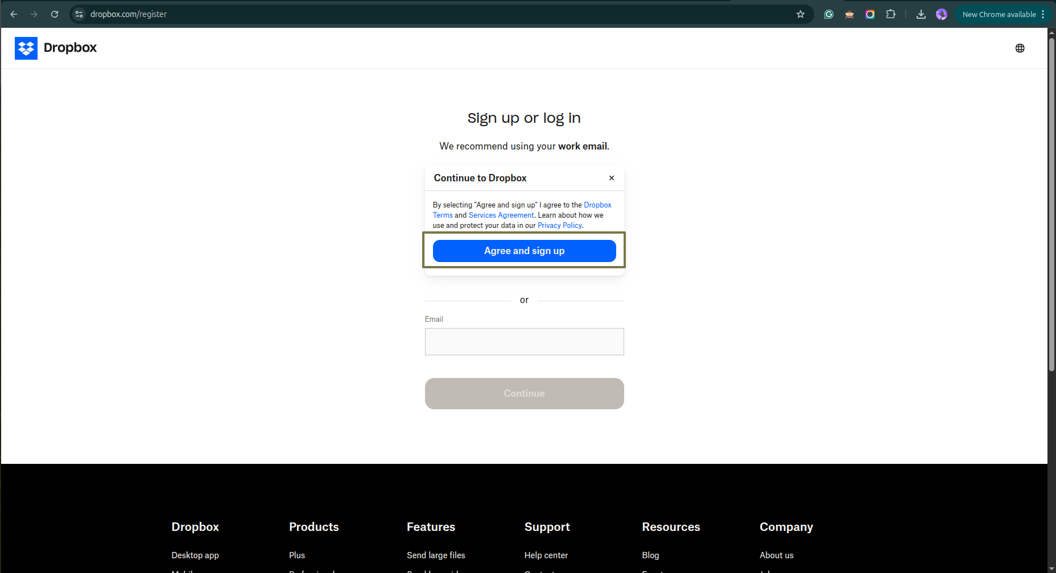Click the browser back arrow
Screen dimensions: 1056x573
pos(14,14)
